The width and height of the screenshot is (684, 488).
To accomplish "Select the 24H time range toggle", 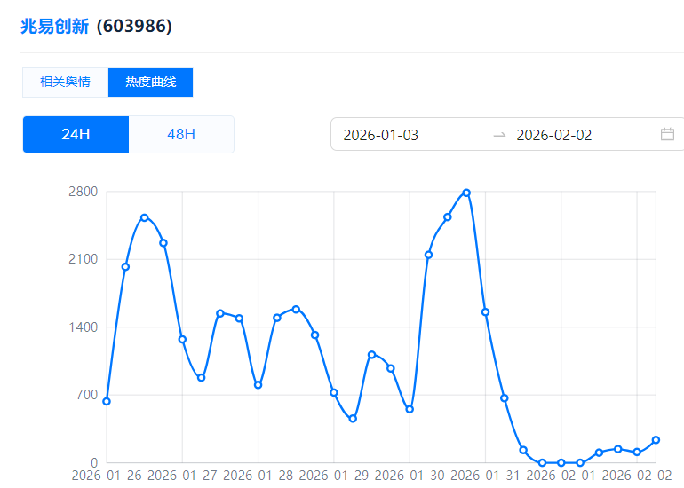I will tap(76, 135).
